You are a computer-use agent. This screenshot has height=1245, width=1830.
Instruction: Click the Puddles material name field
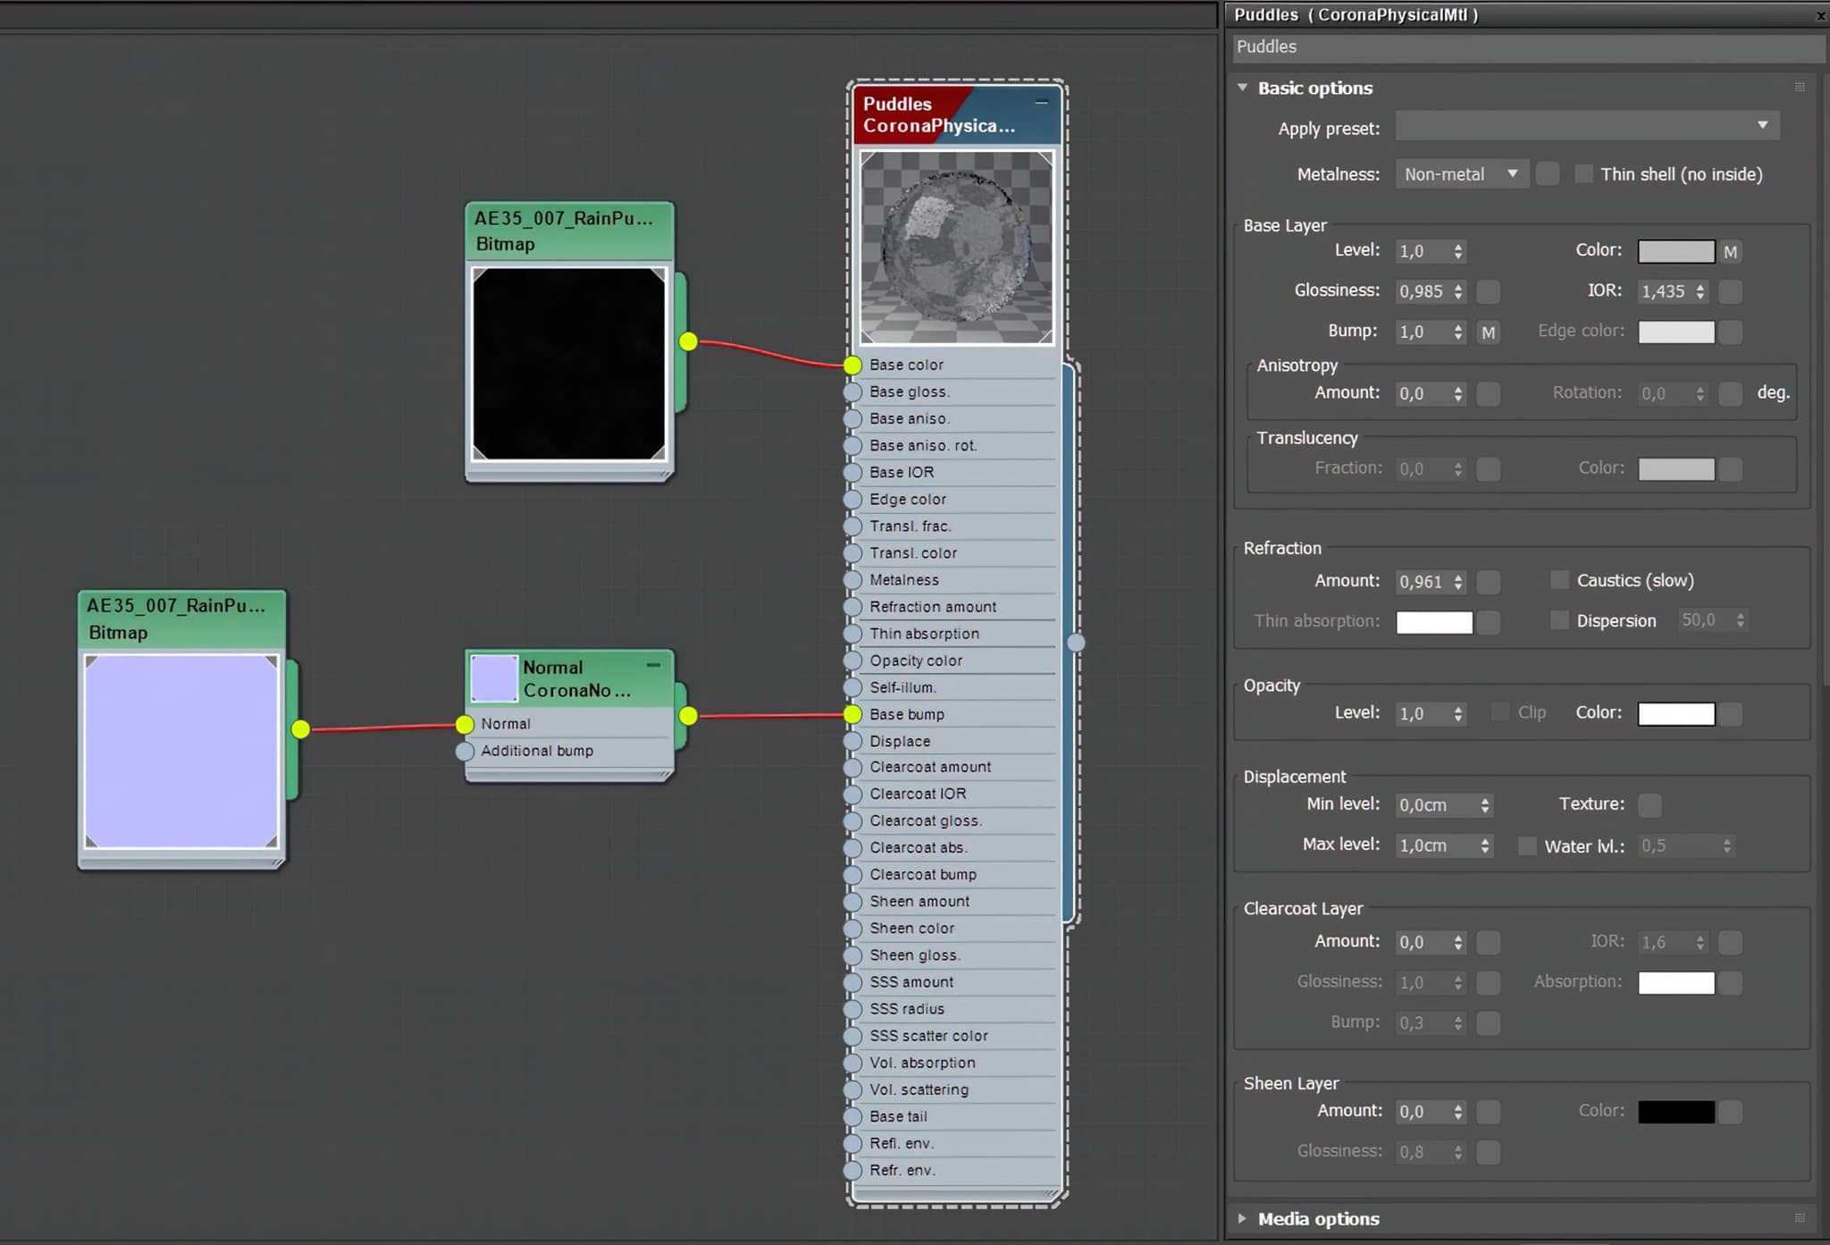pyautogui.click(x=1528, y=47)
